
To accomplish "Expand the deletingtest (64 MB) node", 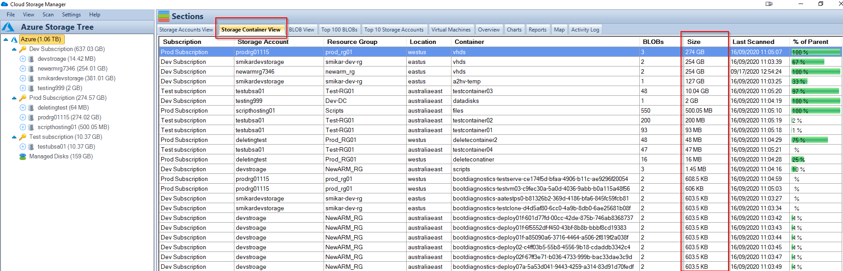I will tap(23, 108).
